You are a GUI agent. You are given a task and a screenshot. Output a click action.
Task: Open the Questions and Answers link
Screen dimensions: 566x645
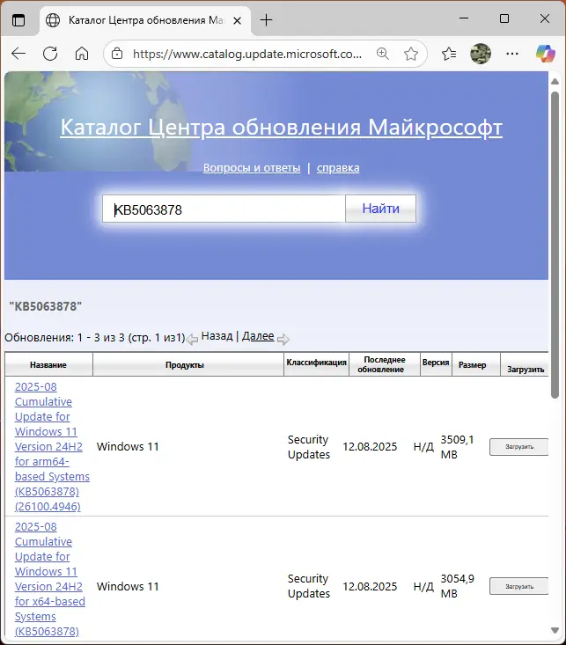pos(252,168)
